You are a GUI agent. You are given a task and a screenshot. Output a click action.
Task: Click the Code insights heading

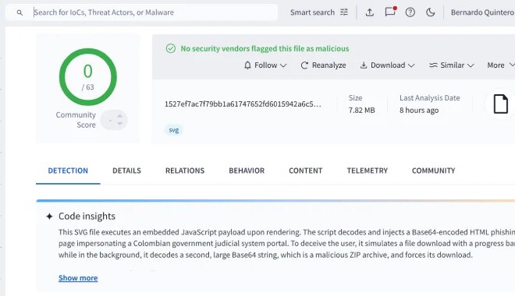[x=87, y=217]
